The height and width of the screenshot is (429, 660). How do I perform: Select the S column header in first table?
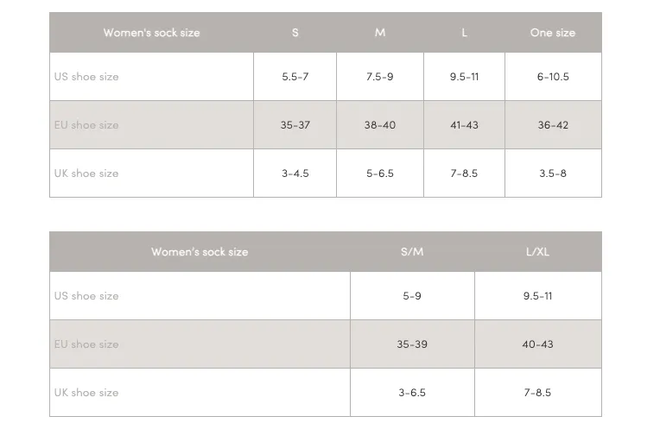pyautogui.click(x=295, y=33)
